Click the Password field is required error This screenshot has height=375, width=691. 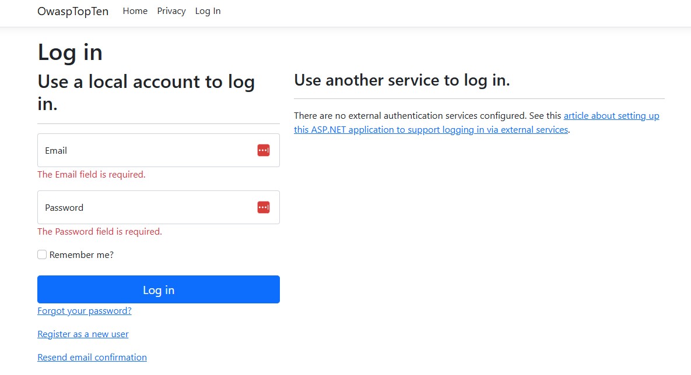click(100, 232)
